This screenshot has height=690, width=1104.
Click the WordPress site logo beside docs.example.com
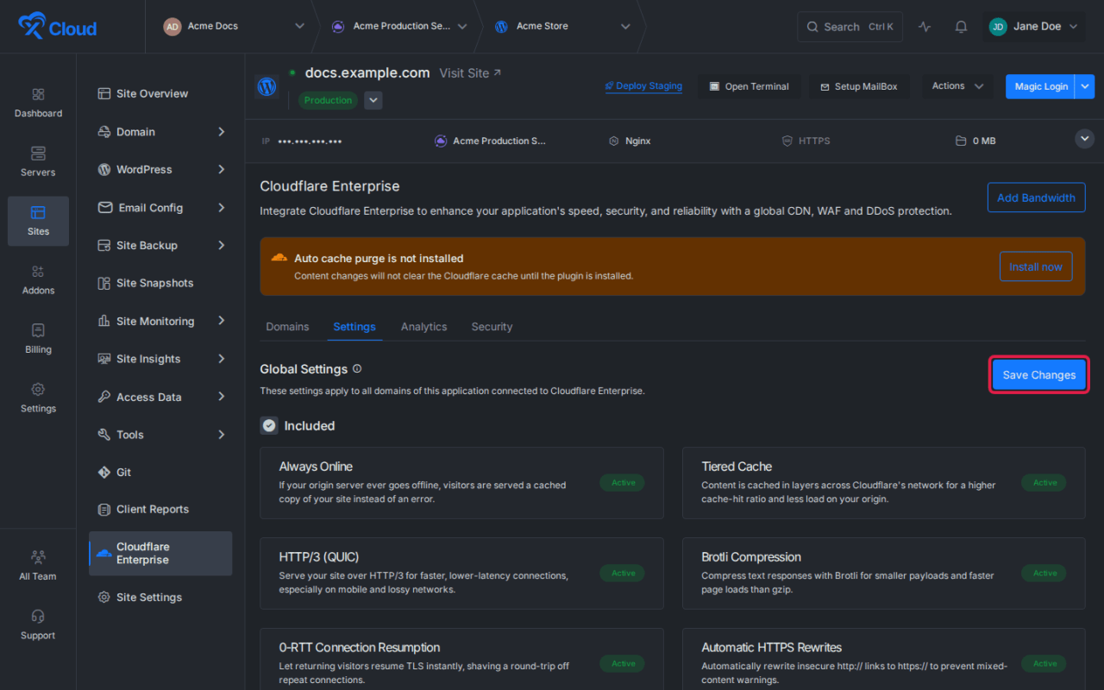[x=267, y=86]
